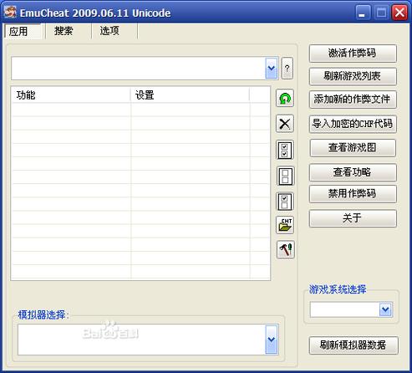Click the 刷新模拟器数据 button

(x=354, y=345)
